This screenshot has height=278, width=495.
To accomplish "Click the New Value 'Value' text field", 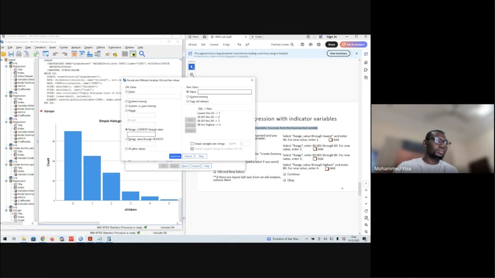I will point(224,92).
